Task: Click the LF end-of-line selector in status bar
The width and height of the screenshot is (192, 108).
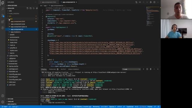Action: [124, 107]
